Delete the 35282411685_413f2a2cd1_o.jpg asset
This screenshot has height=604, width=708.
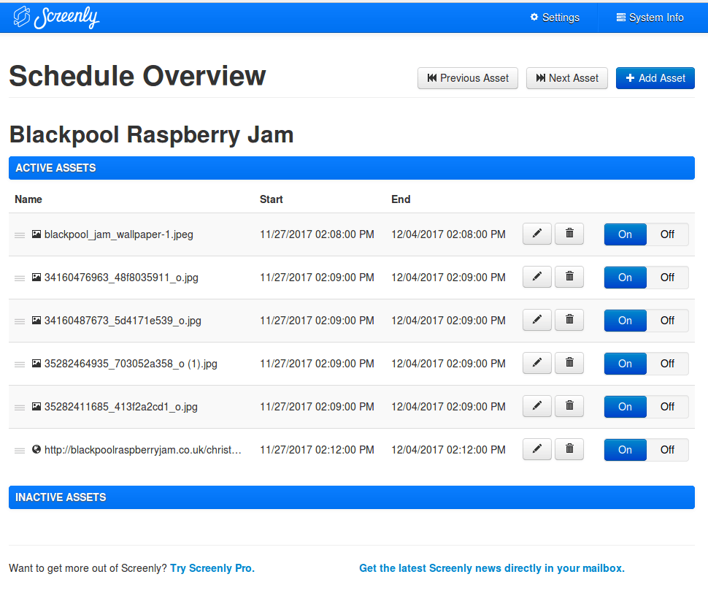point(569,406)
